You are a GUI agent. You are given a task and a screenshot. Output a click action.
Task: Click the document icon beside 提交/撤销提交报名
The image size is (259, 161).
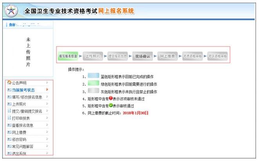coord(9,111)
